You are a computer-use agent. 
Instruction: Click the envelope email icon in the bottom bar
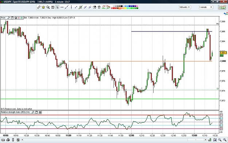3,140
